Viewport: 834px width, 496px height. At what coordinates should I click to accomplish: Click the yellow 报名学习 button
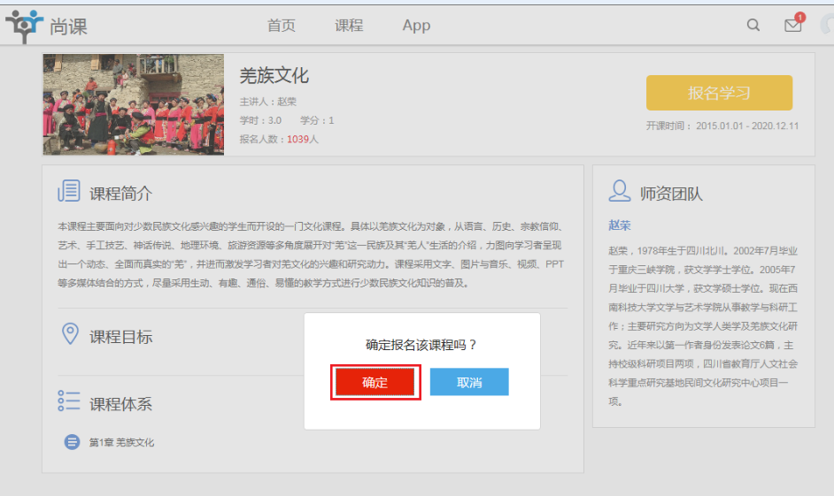719,93
